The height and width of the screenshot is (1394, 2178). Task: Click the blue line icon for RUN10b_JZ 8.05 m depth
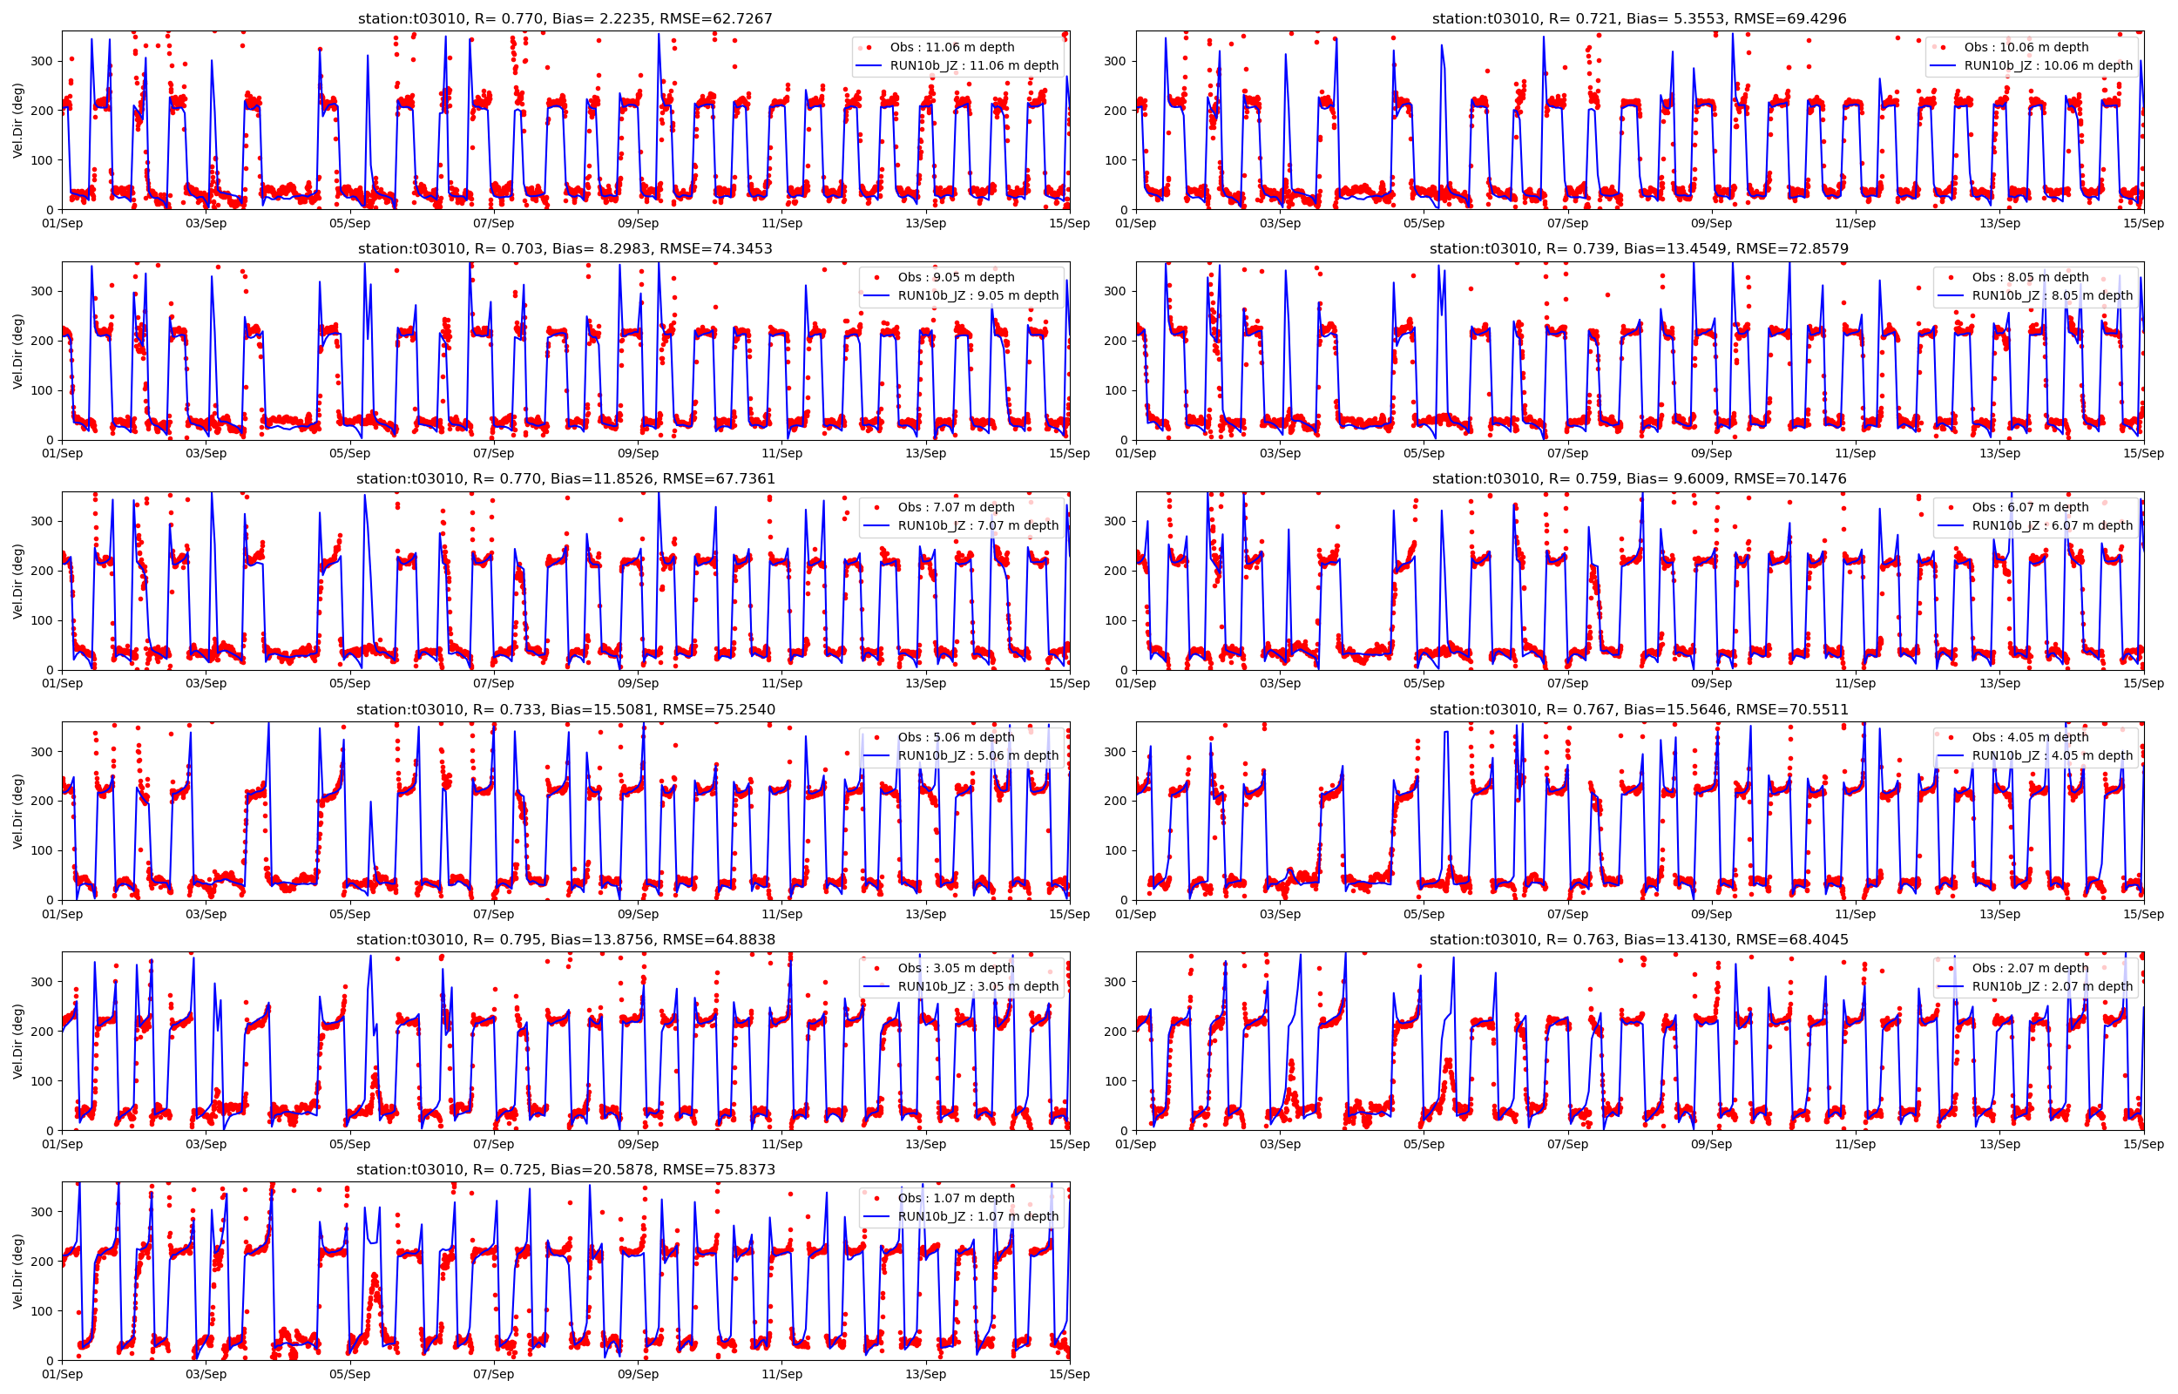[1951, 295]
